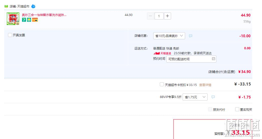Screen dimensions: 262x139
Task: Enable the 匿名购买 anonymous purchase checkbox
Action: pyautogui.click(x=237, y=109)
